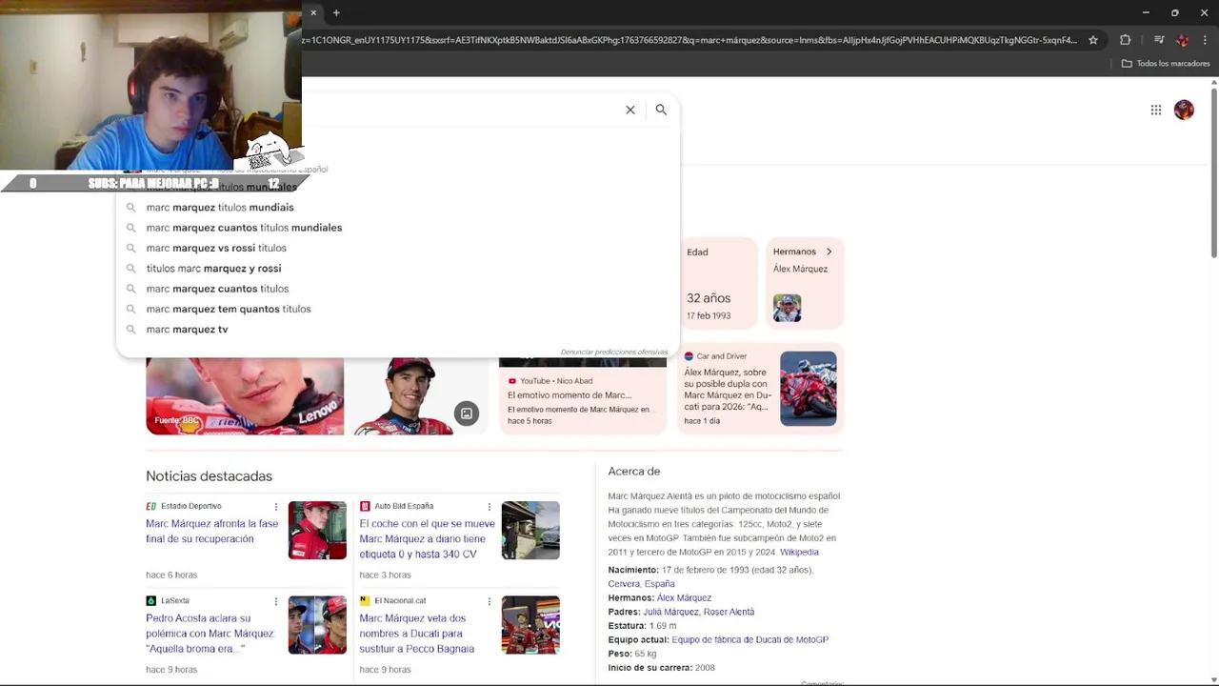The height and width of the screenshot is (686, 1219).
Task: Open LaSexta news thumbnail
Action: click(x=317, y=625)
